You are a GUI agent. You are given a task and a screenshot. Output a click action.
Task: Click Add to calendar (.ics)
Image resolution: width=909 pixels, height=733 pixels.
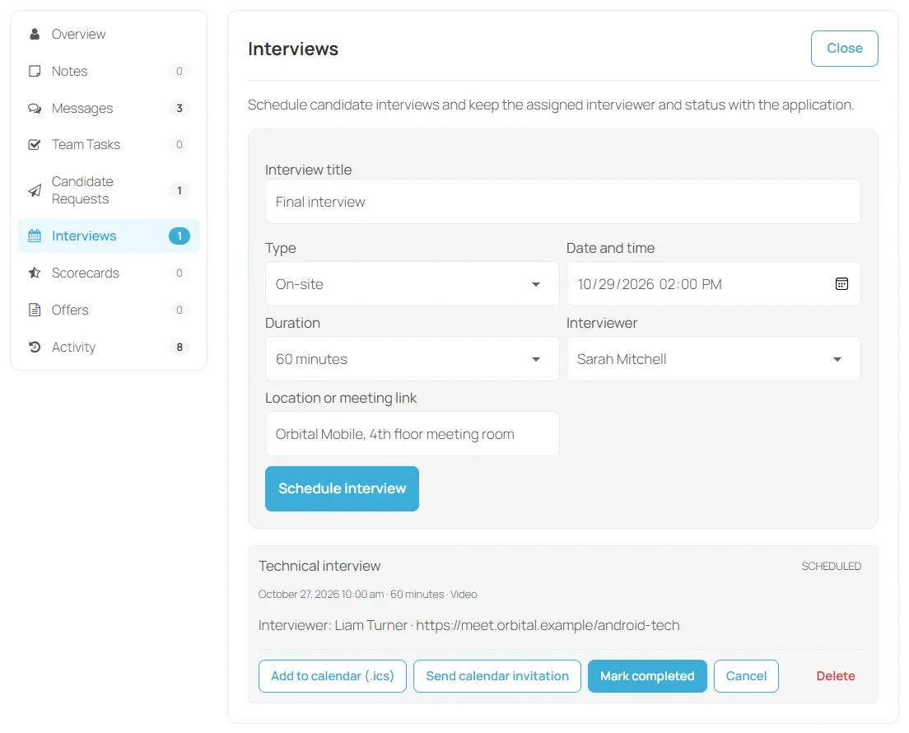[x=332, y=676]
